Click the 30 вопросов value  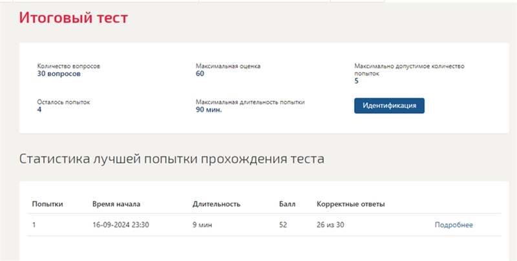[x=59, y=74]
